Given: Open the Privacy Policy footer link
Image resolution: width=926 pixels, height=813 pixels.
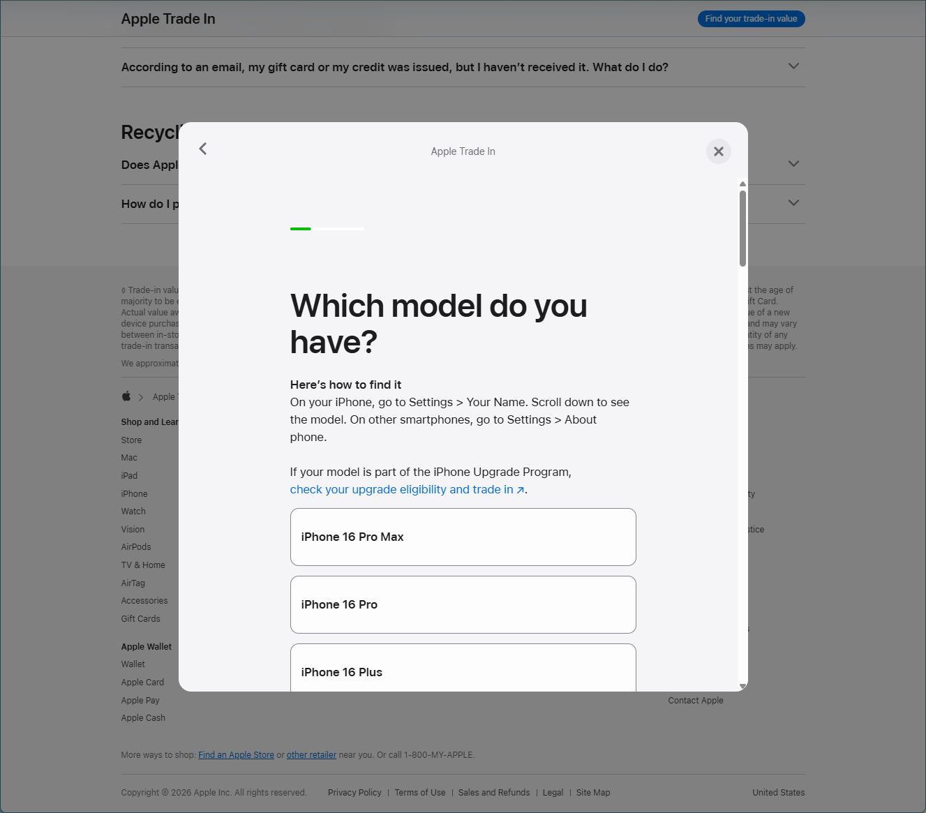Looking at the screenshot, I should 354,793.
